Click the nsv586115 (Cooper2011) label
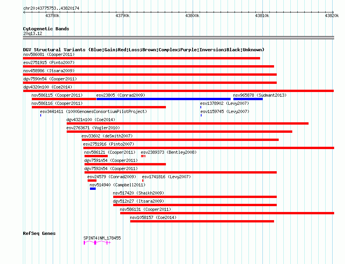345x264 pixels. (57, 95)
